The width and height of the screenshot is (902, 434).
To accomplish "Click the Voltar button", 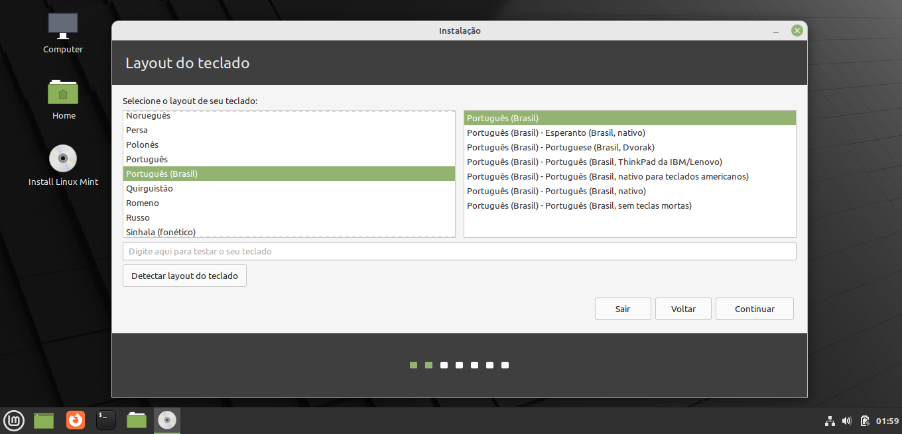I will [x=683, y=309].
